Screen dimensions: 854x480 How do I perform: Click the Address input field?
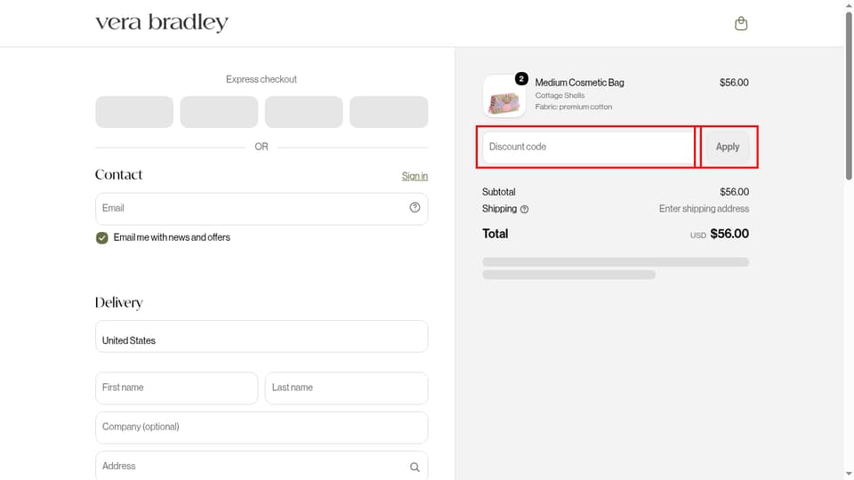click(x=262, y=466)
